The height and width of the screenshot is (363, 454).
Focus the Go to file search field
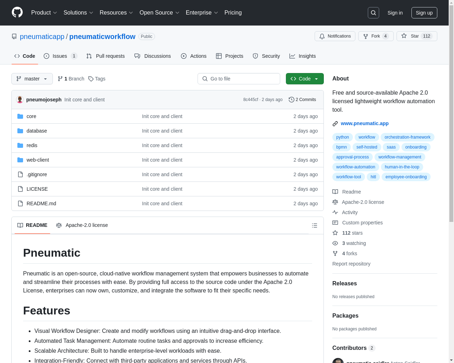coord(239,79)
